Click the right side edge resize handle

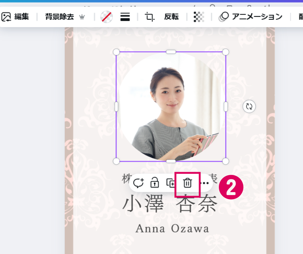point(226,106)
